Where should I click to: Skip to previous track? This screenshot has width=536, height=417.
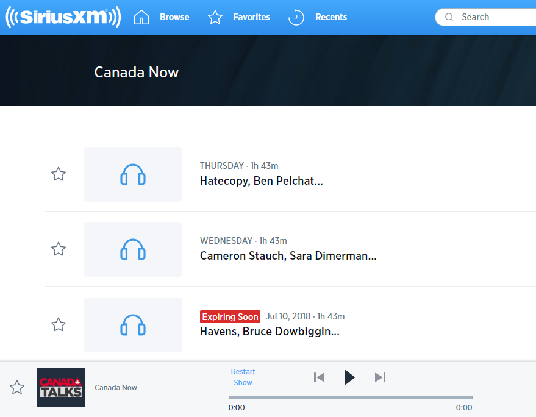point(319,377)
